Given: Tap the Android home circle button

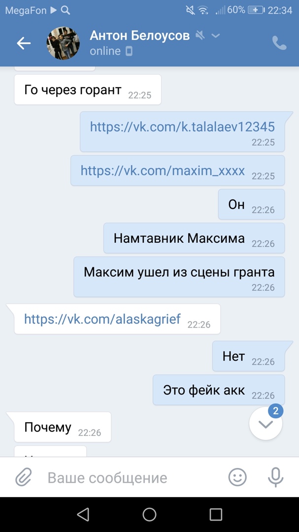Looking at the screenshot, I should 149,514.
